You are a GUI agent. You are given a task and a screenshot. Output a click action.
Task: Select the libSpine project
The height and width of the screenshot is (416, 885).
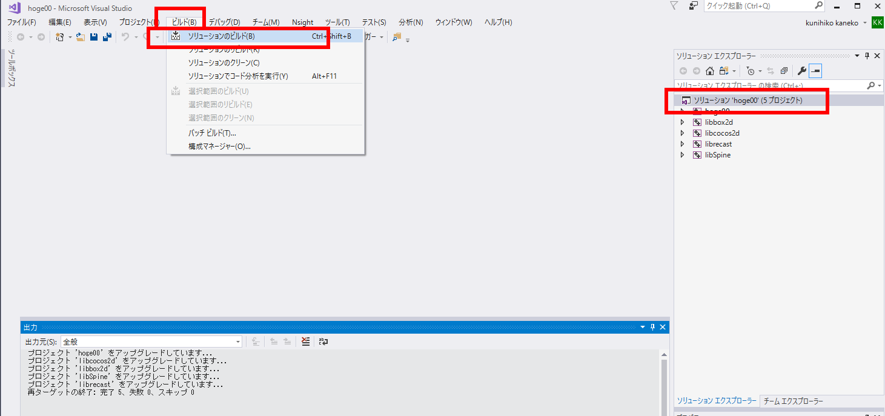coord(718,155)
